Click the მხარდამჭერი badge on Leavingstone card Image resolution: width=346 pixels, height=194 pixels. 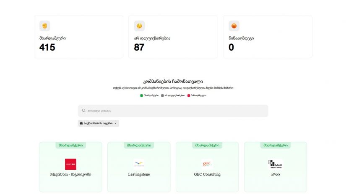coord(139,145)
